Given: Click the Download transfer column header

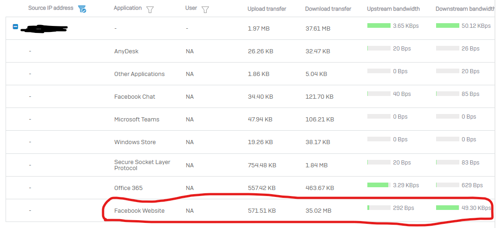Looking at the screenshot, I should pos(328,9).
